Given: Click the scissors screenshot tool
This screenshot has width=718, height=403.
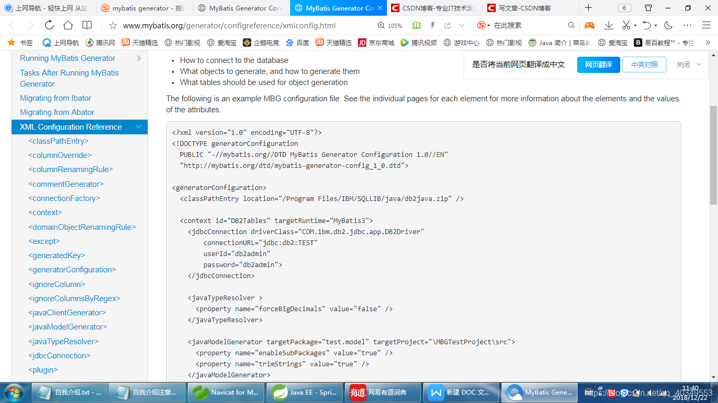Looking at the screenshot, I should click(626, 25).
